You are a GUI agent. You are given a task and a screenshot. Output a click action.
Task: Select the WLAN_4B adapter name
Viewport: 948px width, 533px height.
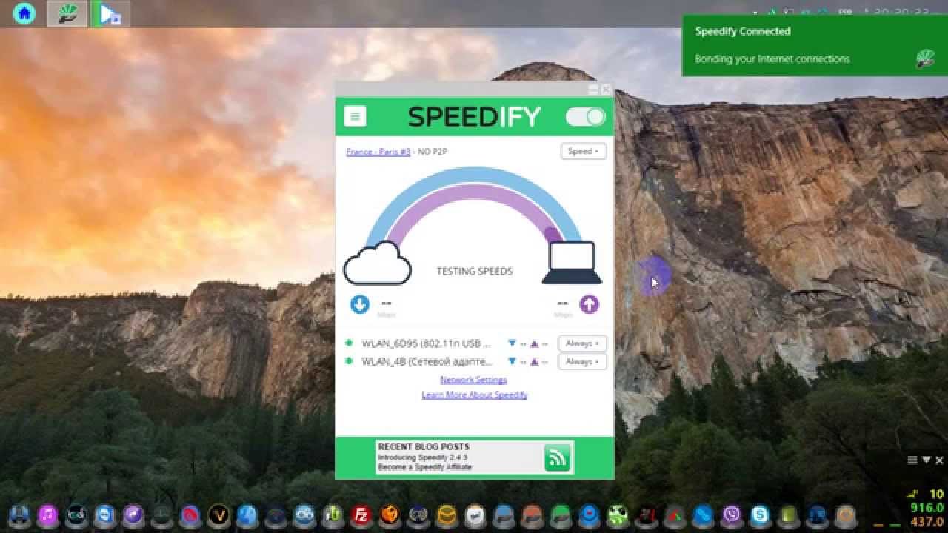point(426,361)
